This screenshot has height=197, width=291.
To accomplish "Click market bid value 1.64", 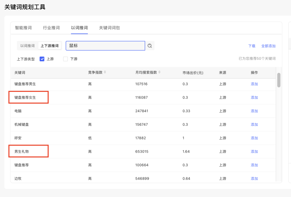I will 186,152.
